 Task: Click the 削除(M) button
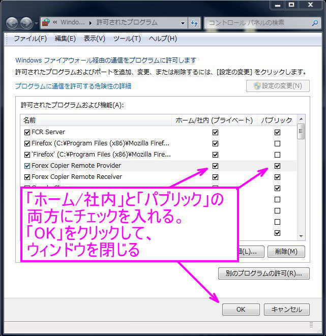[286, 251]
